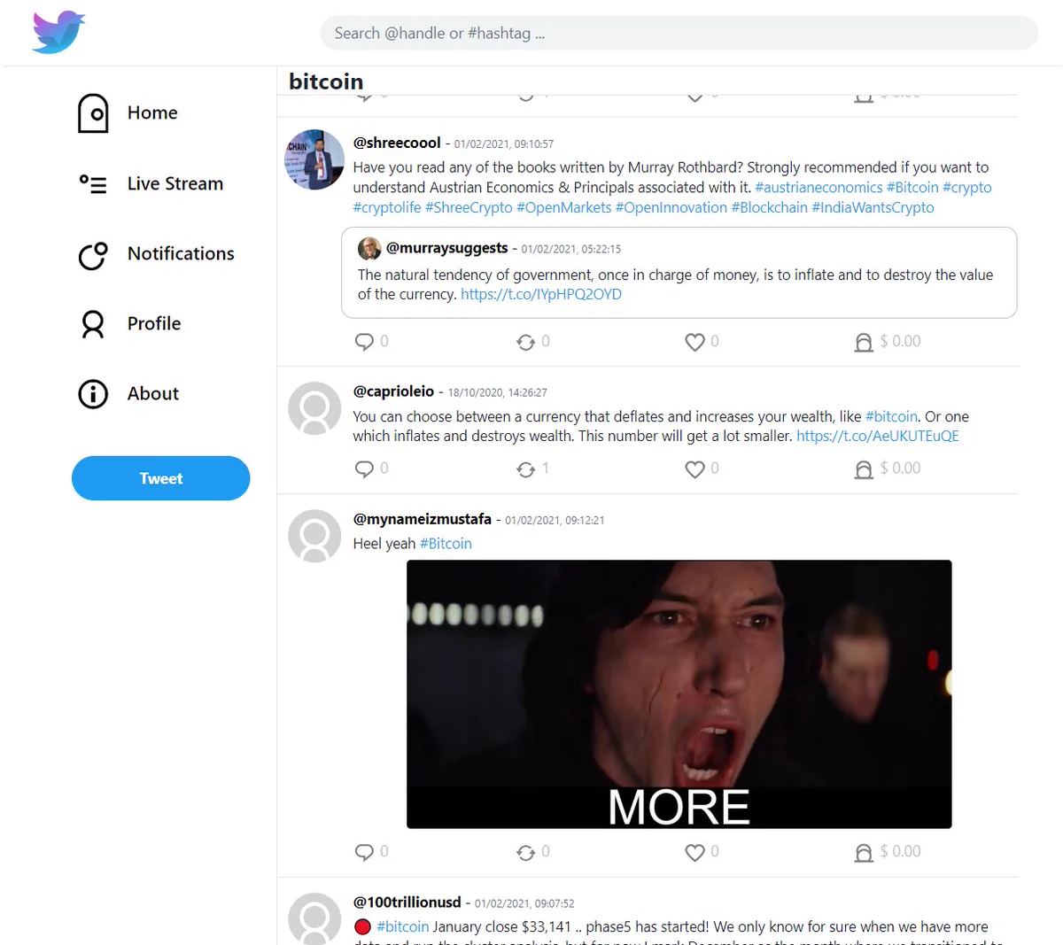The height and width of the screenshot is (945, 1063).
Task: Follow the t.co/AeUKUTEuQE link
Action: [878, 436]
